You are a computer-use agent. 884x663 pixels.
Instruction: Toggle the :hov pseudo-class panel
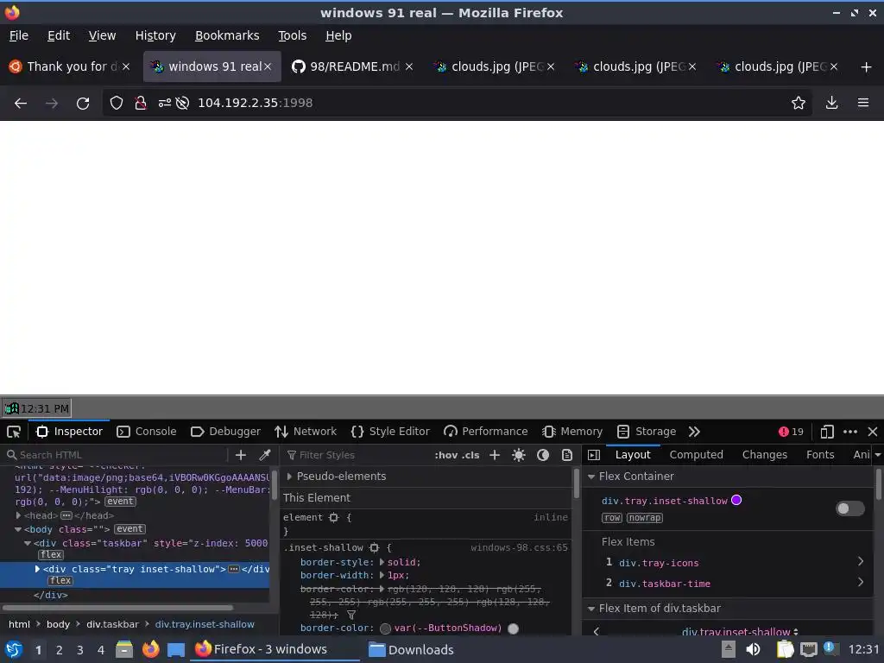pos(446,455)
